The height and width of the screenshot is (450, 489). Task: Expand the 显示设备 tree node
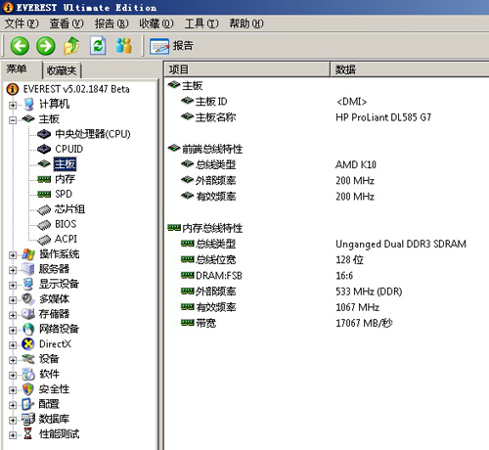click(13, 285)
